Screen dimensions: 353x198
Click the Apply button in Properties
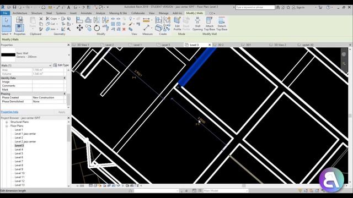click(62, 112)
